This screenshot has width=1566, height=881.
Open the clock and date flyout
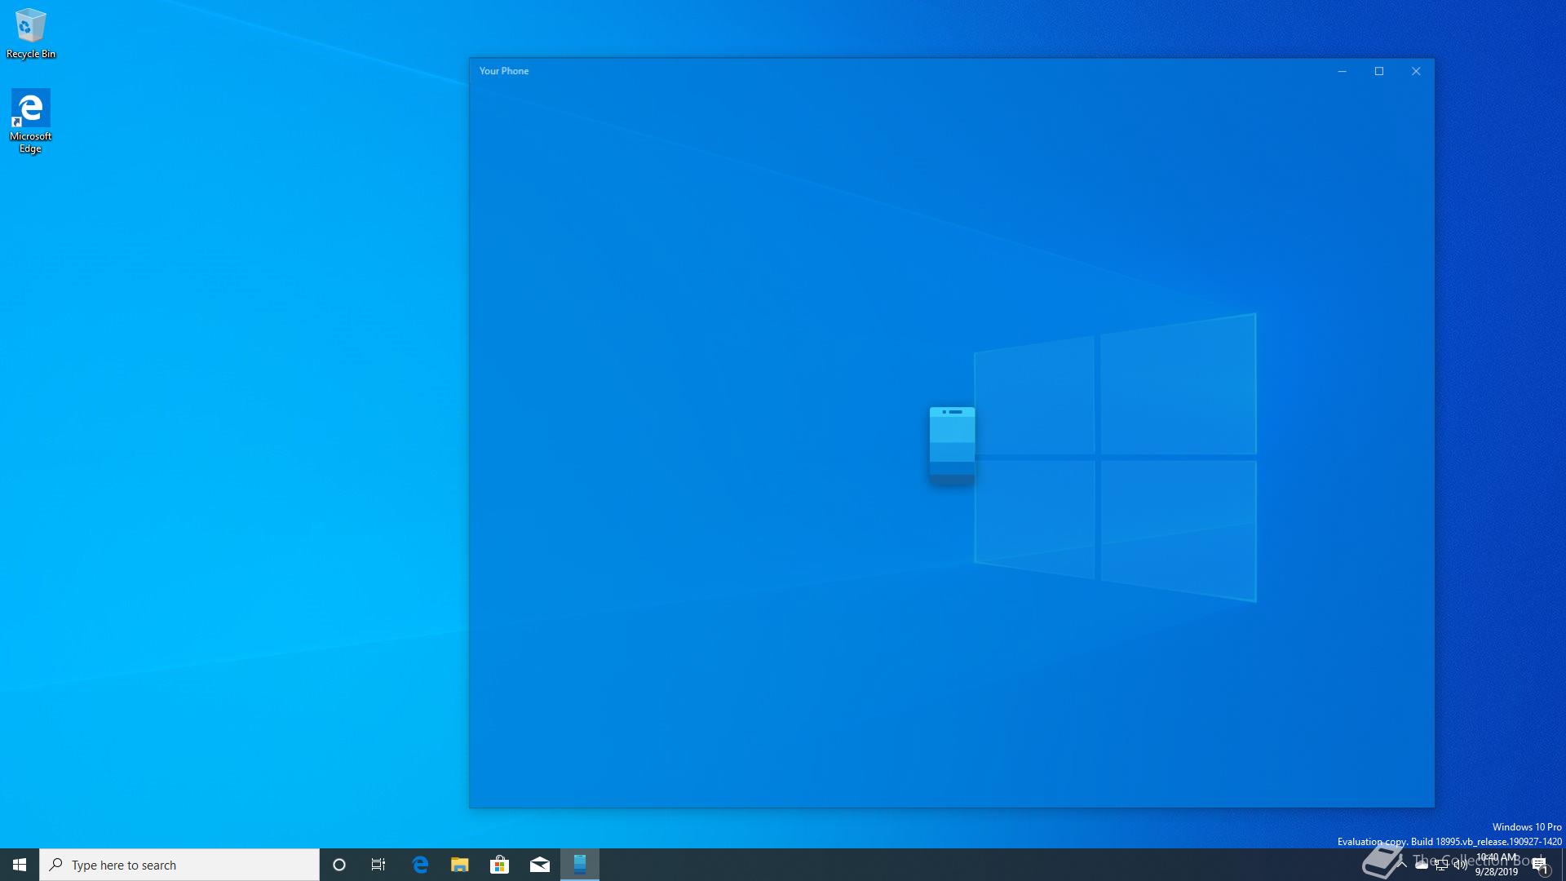1497,865
